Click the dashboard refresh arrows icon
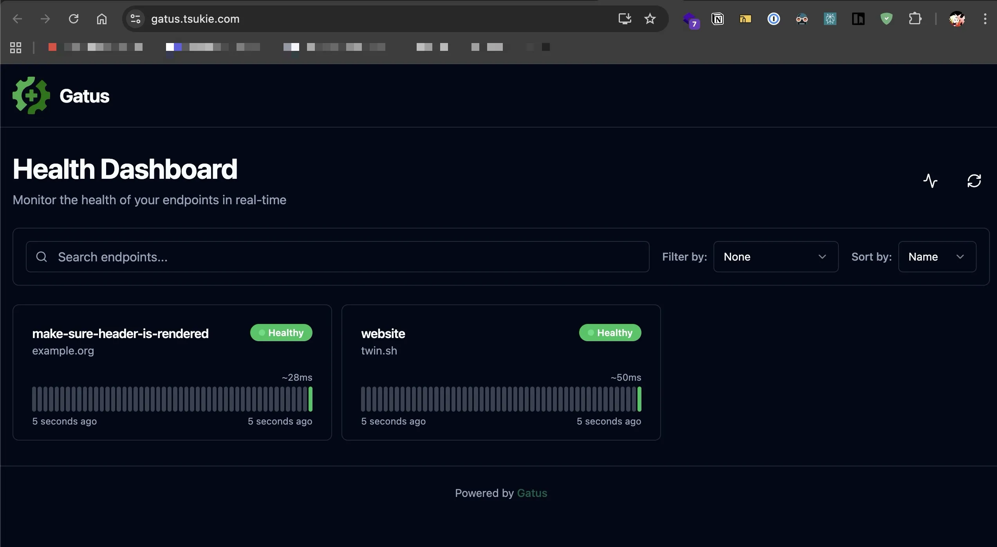997x547 pixels. (x=974, y=181)
